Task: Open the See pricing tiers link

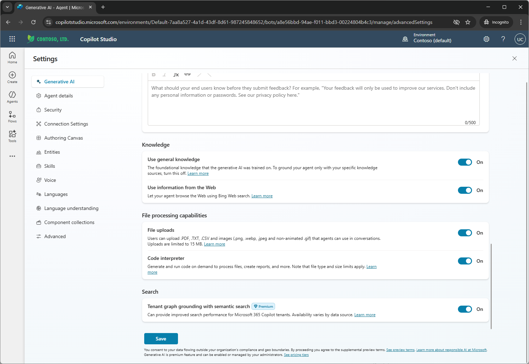Action: click(296, 355)
